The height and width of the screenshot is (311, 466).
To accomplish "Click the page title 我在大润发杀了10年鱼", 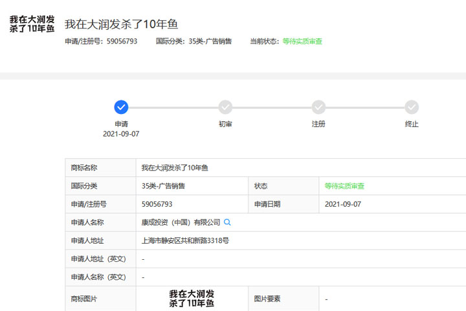I will pyautogui.click(x=121, y=24).
